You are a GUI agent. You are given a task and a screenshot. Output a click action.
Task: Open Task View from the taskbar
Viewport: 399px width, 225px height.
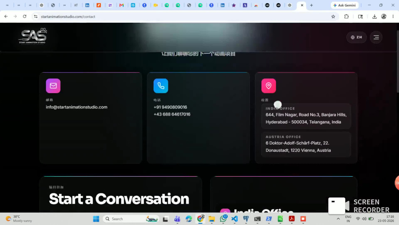(166, 219)
